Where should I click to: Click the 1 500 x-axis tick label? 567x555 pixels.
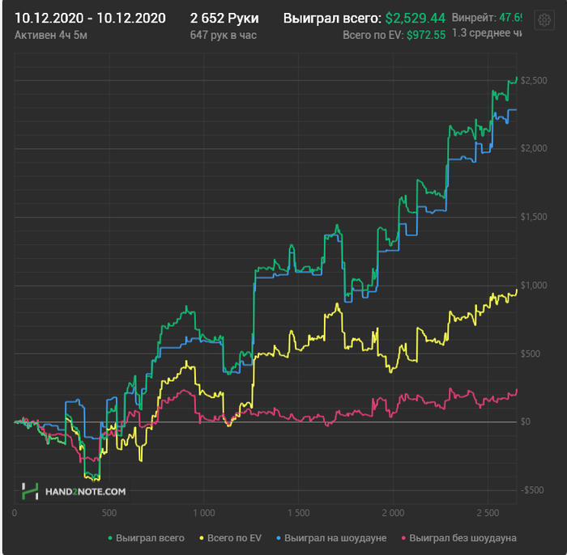(x=298, y=513)
